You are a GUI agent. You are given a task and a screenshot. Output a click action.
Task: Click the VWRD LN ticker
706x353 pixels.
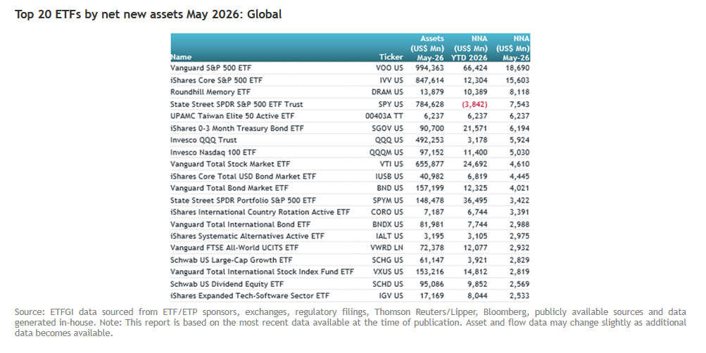(386, 248)
